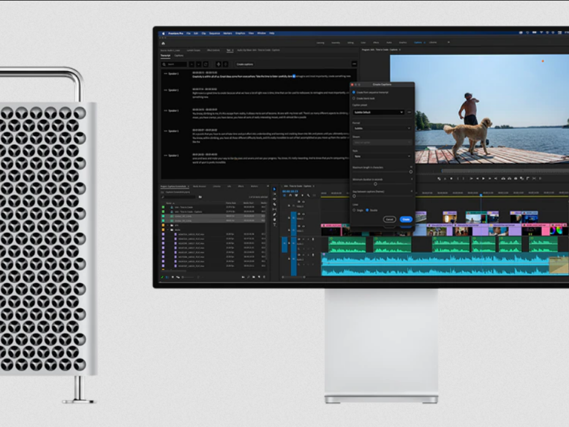Click the Play button in Program monitor
569x427 pixels.
(x=483, y=178)
